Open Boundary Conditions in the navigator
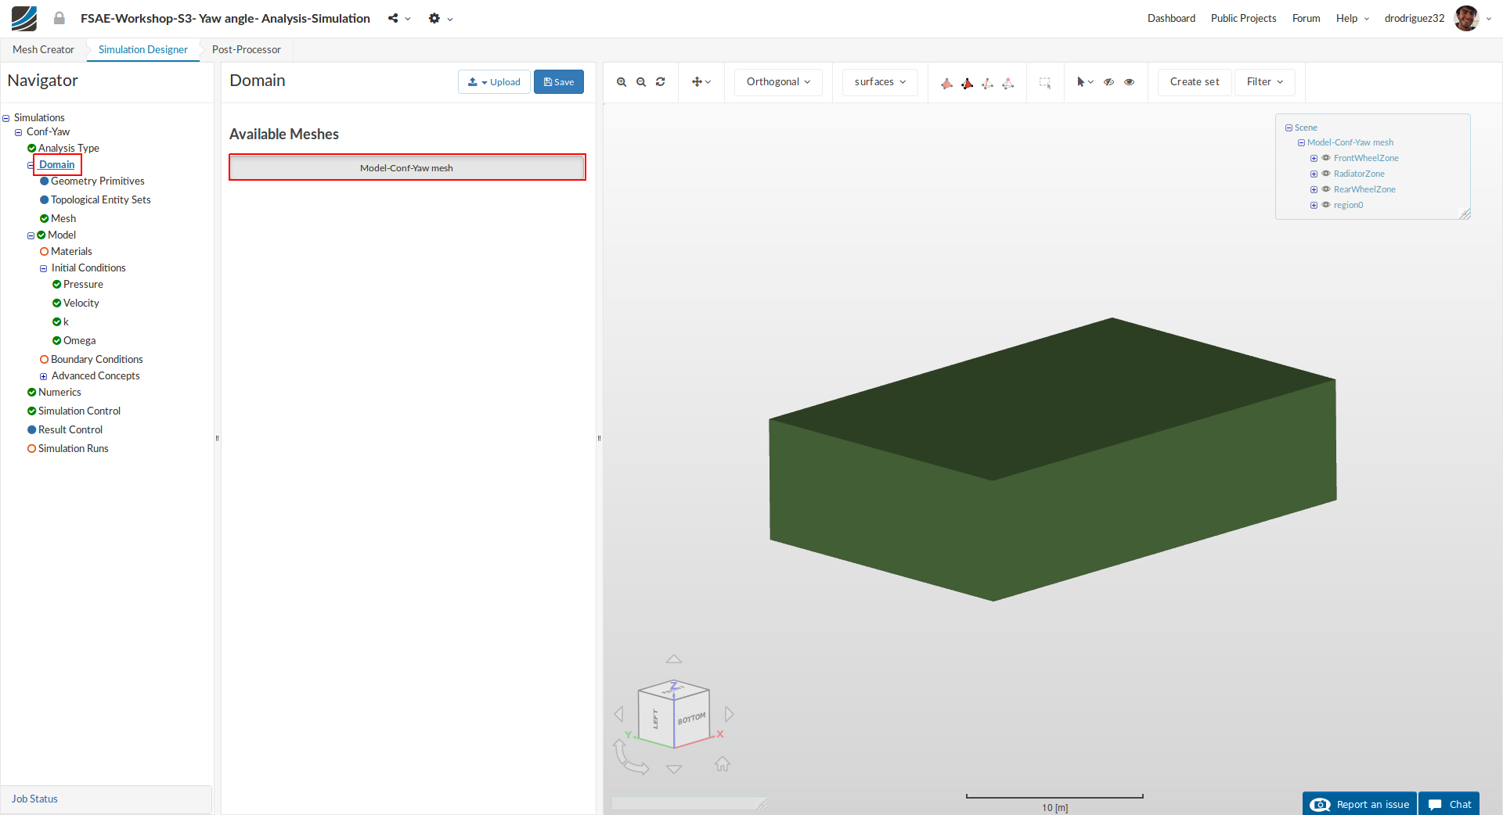The height and width of the screenshot is (815, 1503). click(x=96, y=359)
